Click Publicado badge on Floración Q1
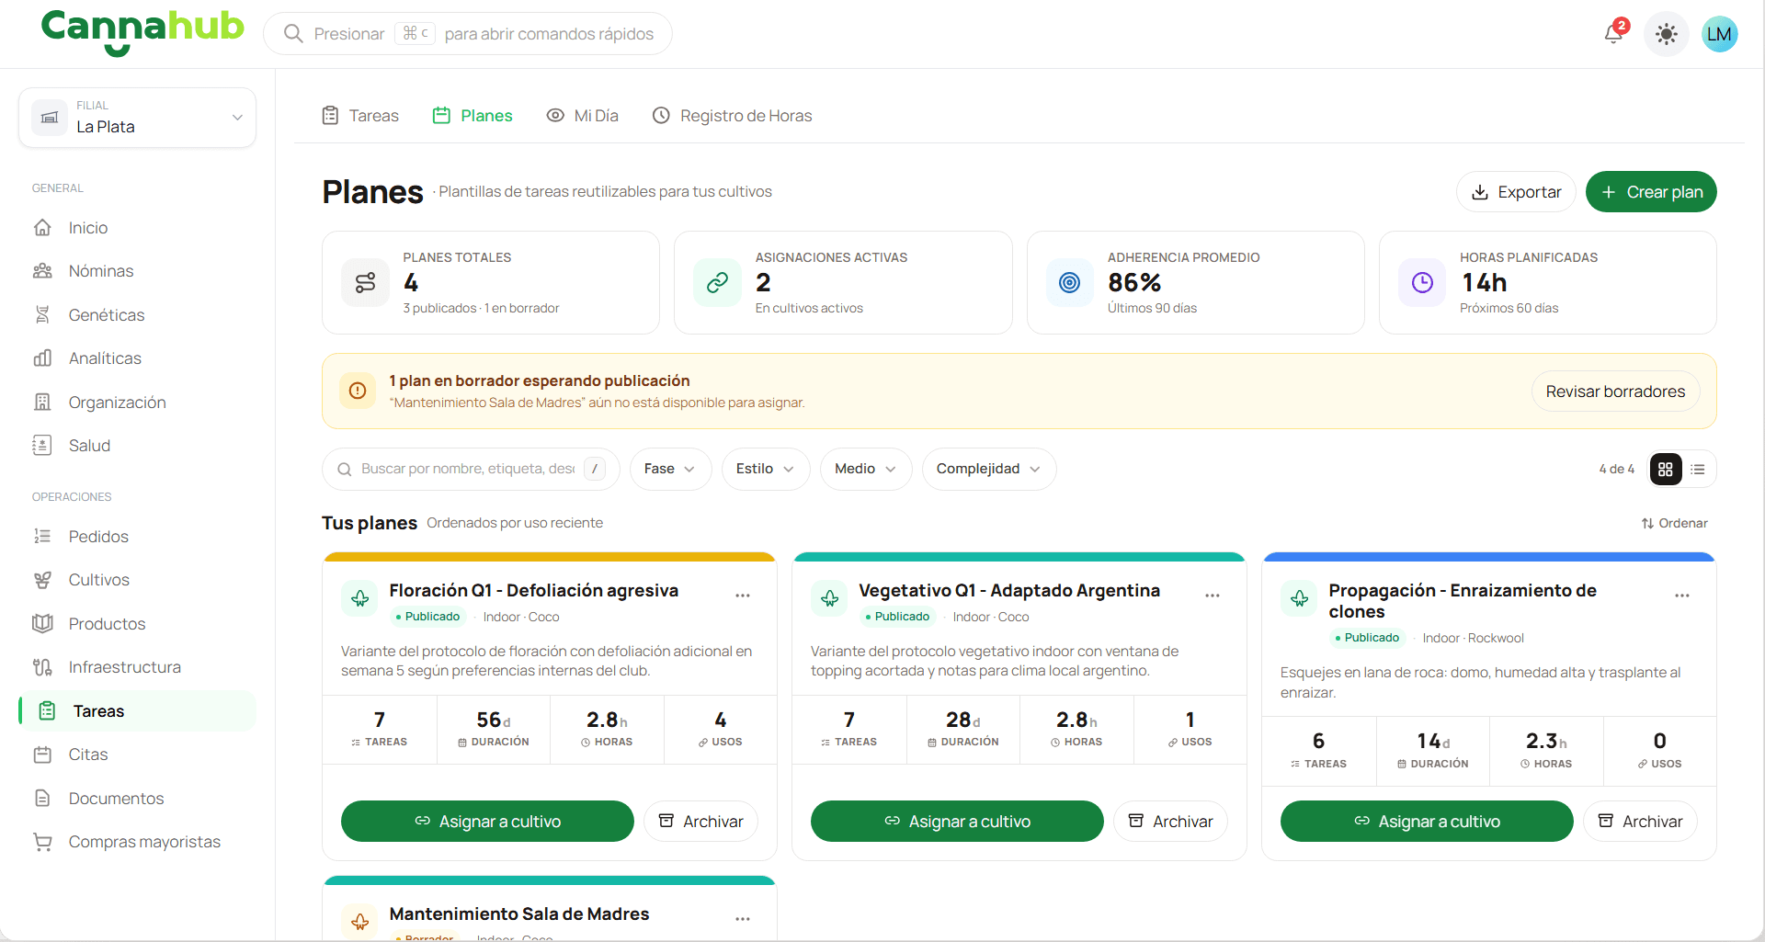This screenshot has height=942, width=1765. point(428,617)
